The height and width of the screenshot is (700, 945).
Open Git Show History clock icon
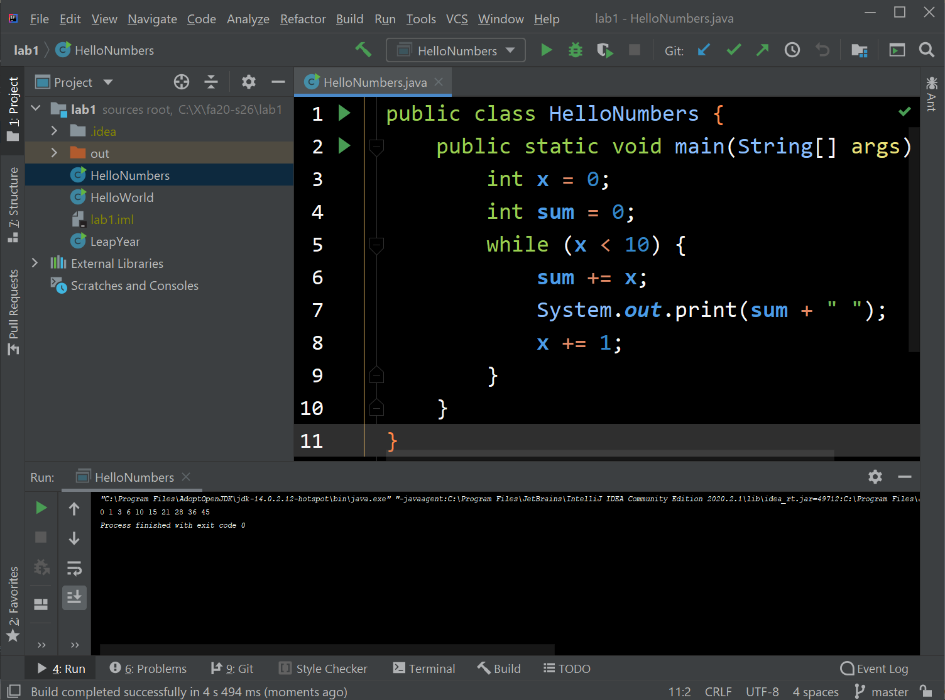[792, 50]
